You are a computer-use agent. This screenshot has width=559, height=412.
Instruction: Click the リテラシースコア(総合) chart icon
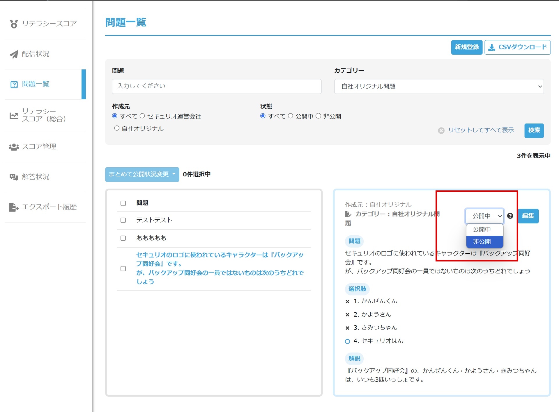14,115
